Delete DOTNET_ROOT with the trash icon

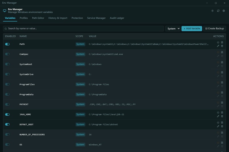222,126
